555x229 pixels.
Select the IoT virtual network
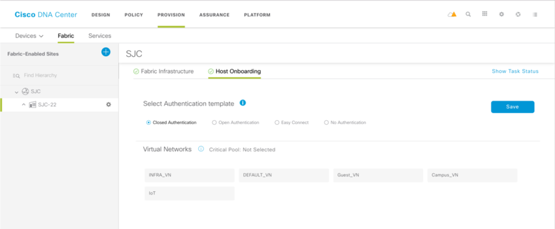(x=189, y=193)
